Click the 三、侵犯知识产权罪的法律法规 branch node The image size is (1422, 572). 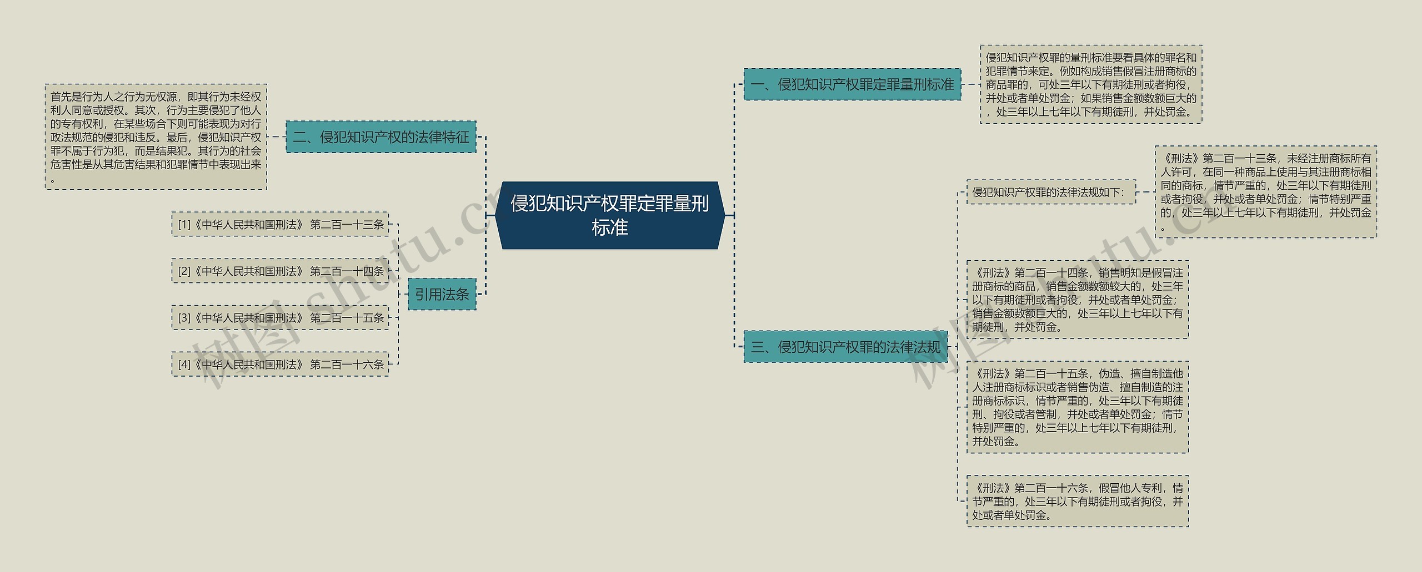click(x=845, y=347)
